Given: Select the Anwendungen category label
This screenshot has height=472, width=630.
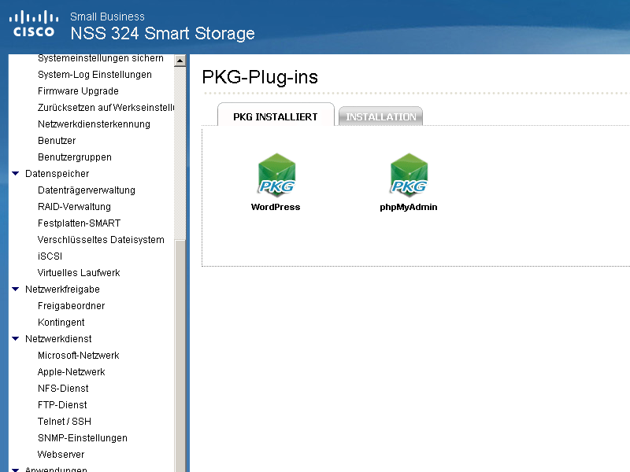Looking at the screenshot, I should tap(56, 469).
